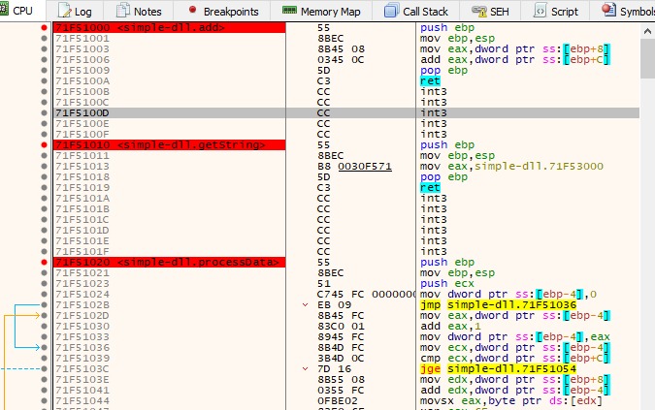
Task: Switch to the CPU tab
Action: 17,11
